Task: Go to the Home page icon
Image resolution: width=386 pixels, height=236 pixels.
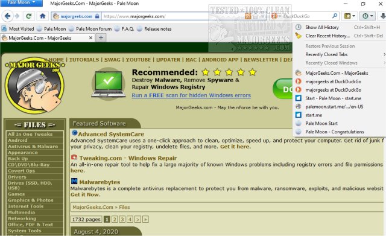Action: tap(43, 16)
